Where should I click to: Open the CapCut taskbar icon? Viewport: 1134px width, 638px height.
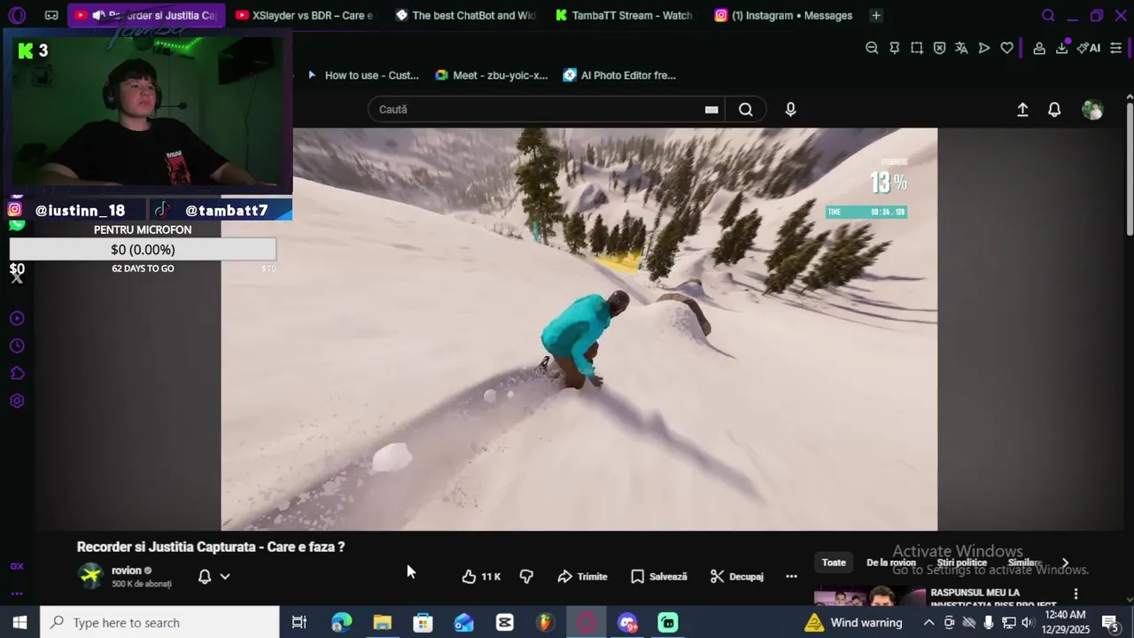point(505,622)
